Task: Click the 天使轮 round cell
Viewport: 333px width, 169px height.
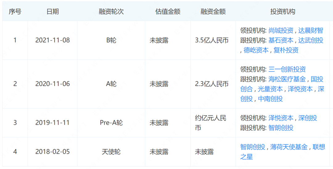Action: [x=111, y=152]
